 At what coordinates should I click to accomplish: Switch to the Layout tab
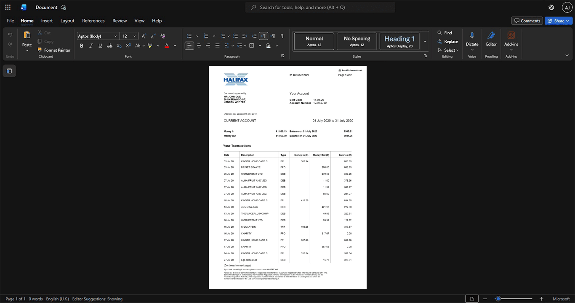[67, 21]
